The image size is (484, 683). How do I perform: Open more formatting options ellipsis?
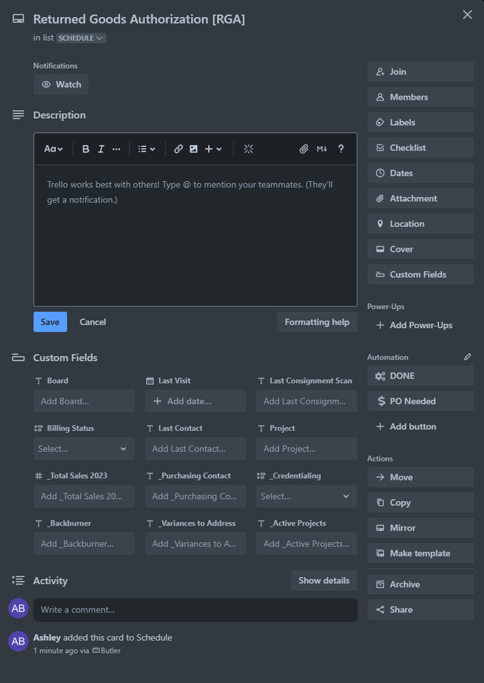coord(116,149)
